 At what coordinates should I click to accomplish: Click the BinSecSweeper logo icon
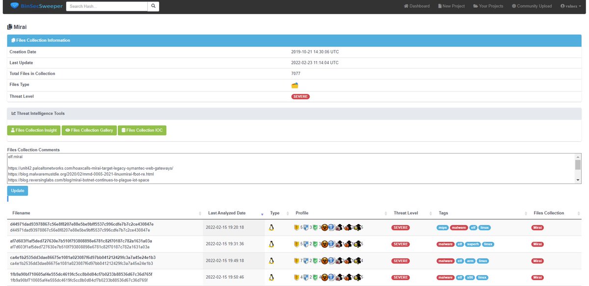click(14, 6)
